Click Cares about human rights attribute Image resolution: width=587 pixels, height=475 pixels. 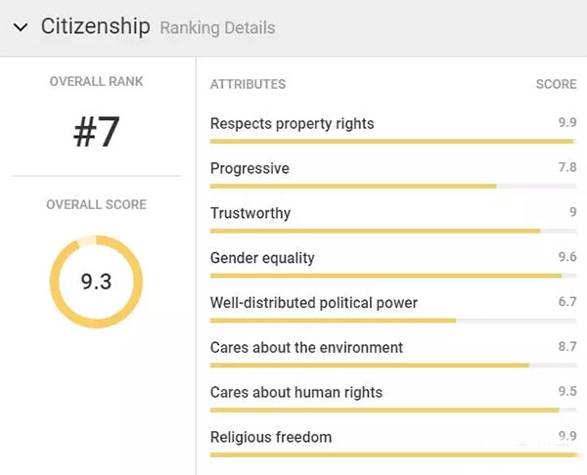click(295, 393)
